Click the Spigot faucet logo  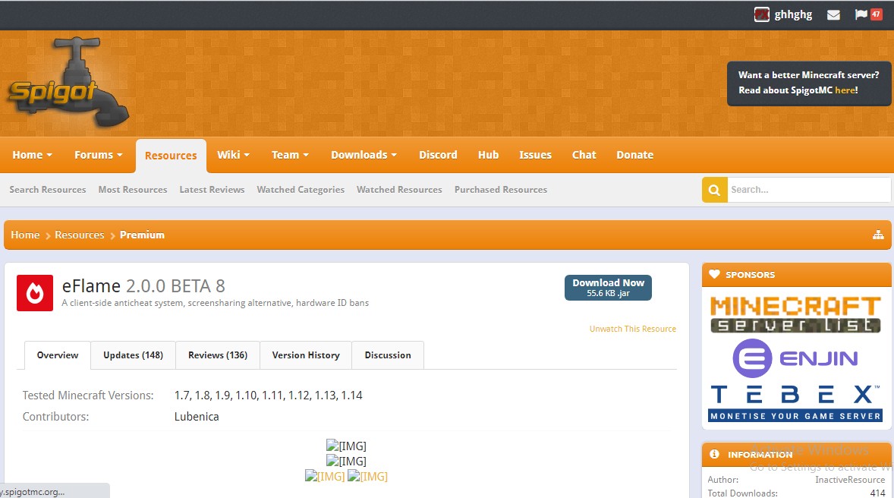click(68, 83)
